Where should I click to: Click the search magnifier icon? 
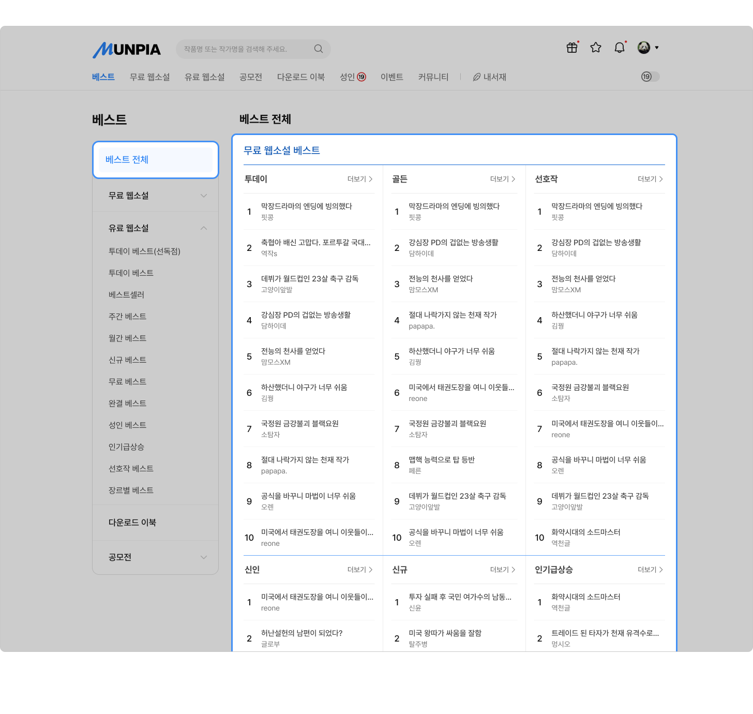(319, 49)
